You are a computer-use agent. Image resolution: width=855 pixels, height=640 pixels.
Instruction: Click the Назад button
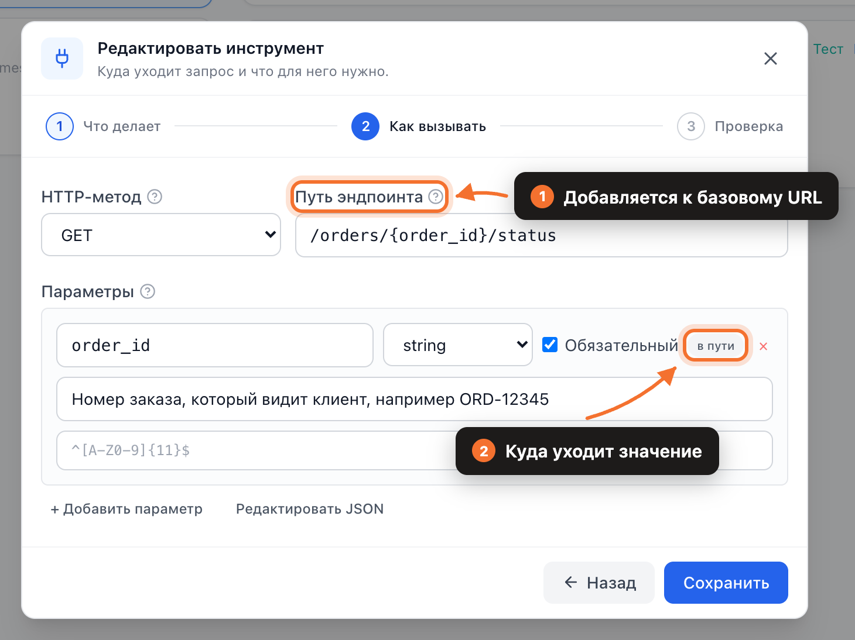pos(599,583)
